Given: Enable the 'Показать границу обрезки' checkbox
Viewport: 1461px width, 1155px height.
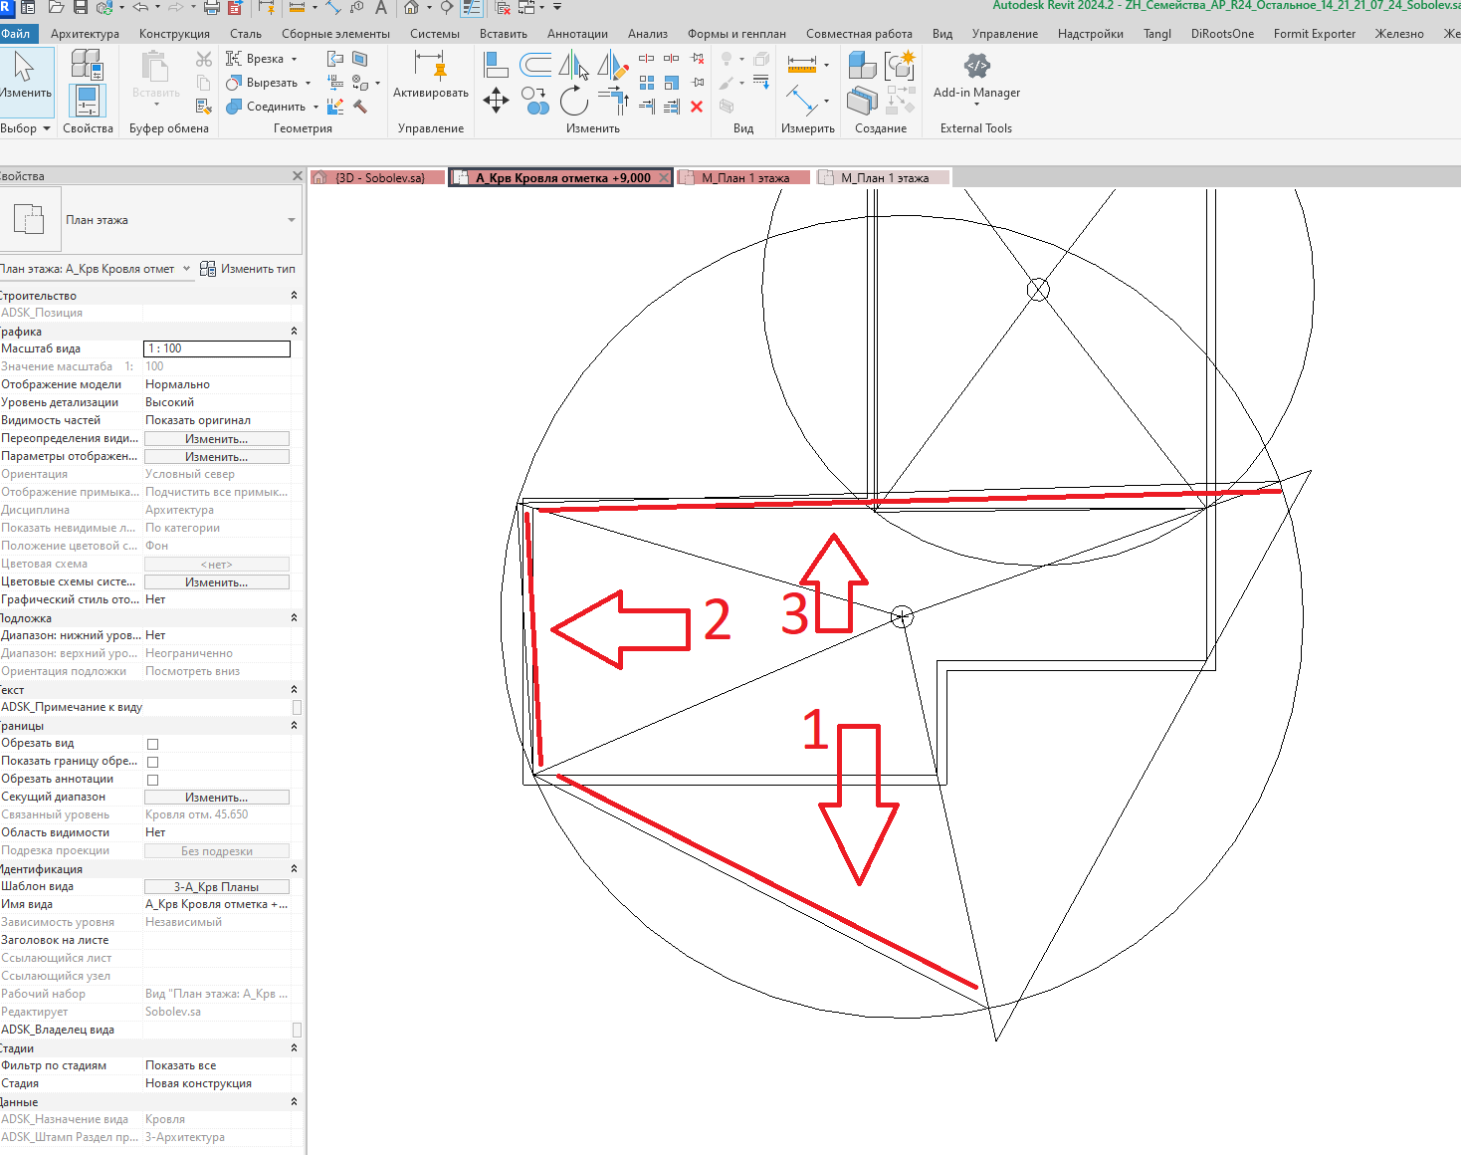Looking at the screenshot, I should (152, 762).
